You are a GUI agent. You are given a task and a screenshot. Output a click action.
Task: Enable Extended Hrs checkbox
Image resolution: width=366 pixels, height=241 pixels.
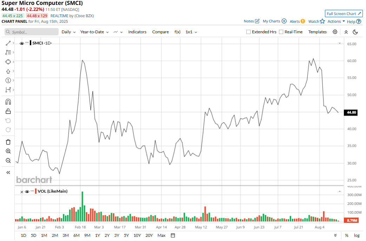(x=248, y=32)
